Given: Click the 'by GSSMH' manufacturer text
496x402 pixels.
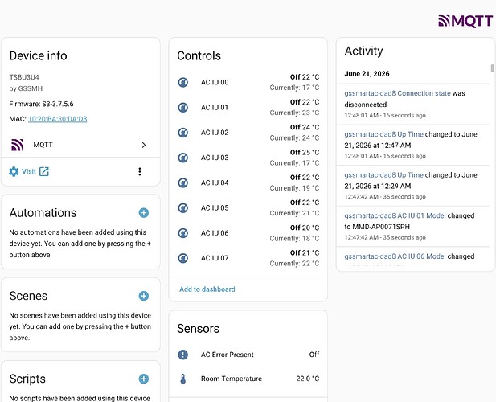Looking at the screenshot, I should [x=26, y=88].
